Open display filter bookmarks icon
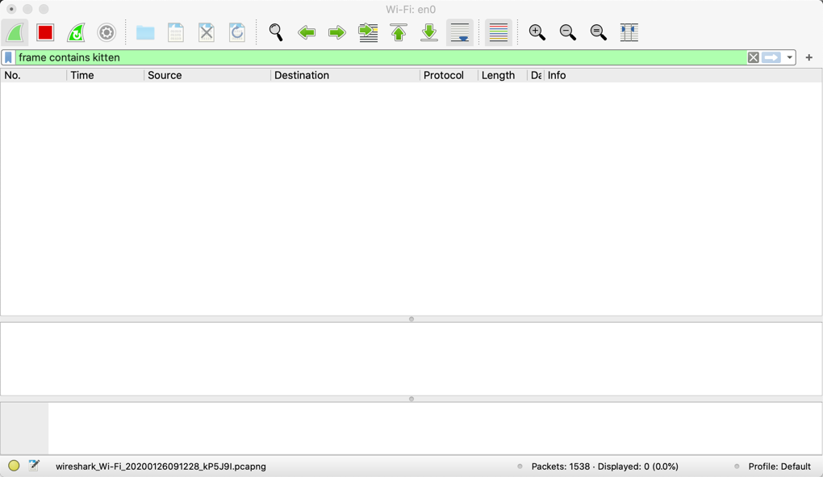 click(x=8, y=58)
